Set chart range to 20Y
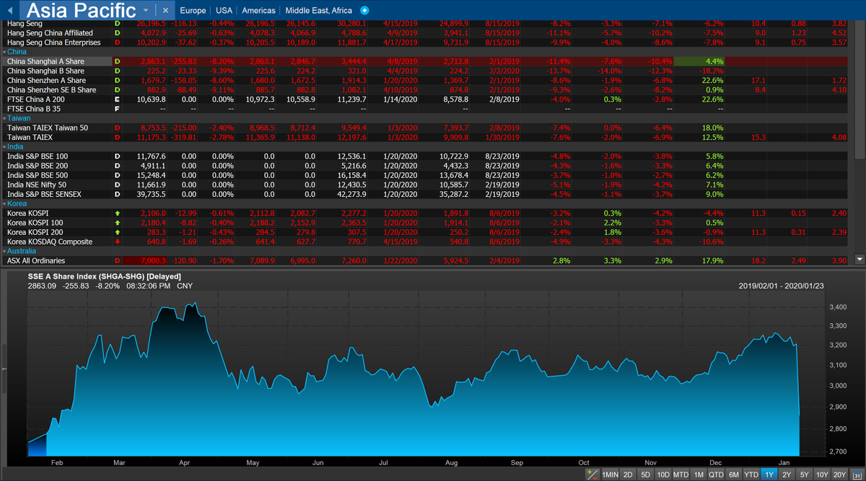Viewport: 866px width, 481px height. click(x=841, y=475)
